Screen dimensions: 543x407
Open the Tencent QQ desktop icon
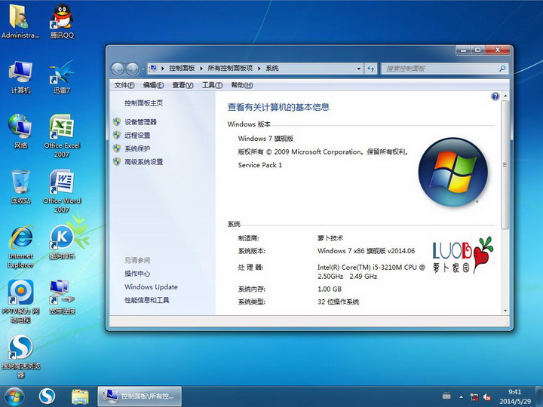pyautogui.click(x=62, y=17)
